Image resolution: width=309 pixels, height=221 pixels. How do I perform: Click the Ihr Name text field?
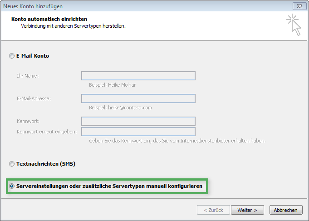(x=138, y=76)
